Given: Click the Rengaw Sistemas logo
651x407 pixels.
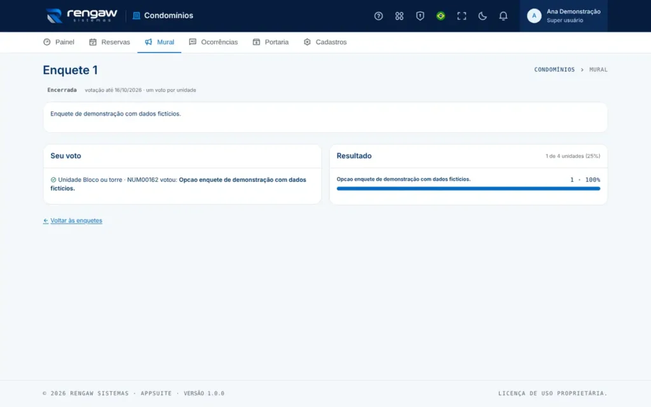Looking at the screenshot, I should [x=82, y=16].
